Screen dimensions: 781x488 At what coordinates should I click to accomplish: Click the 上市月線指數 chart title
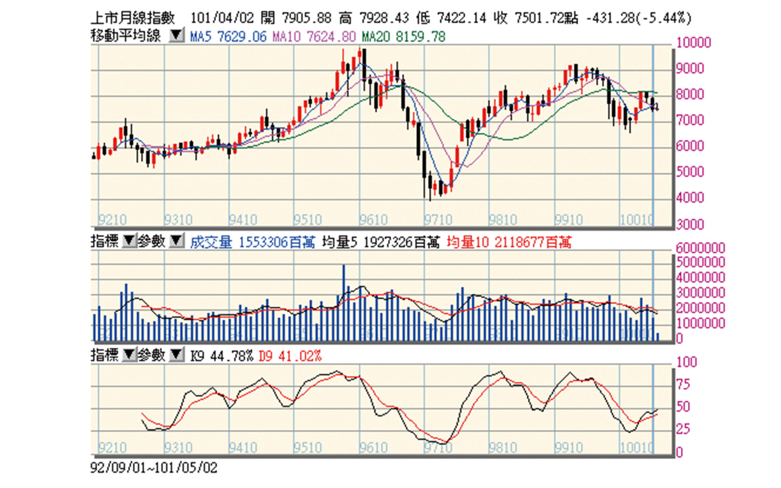pyautogui.click(x=132, y=18)
